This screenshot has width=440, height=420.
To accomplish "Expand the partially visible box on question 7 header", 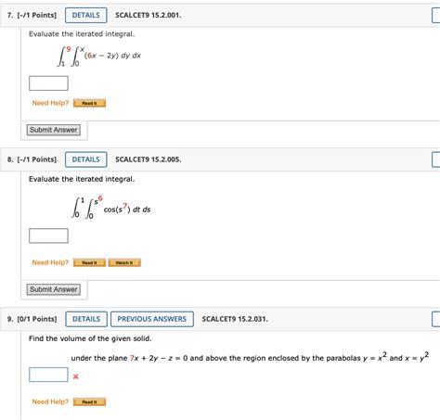I will 436,15.
